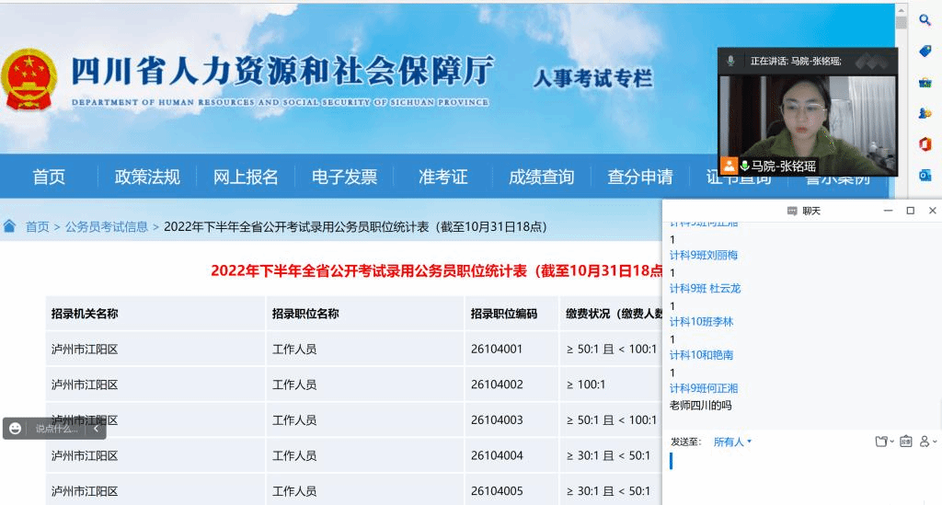Open the 政策法规 navigation menu item
942x505 pixels.
(147, 177)
